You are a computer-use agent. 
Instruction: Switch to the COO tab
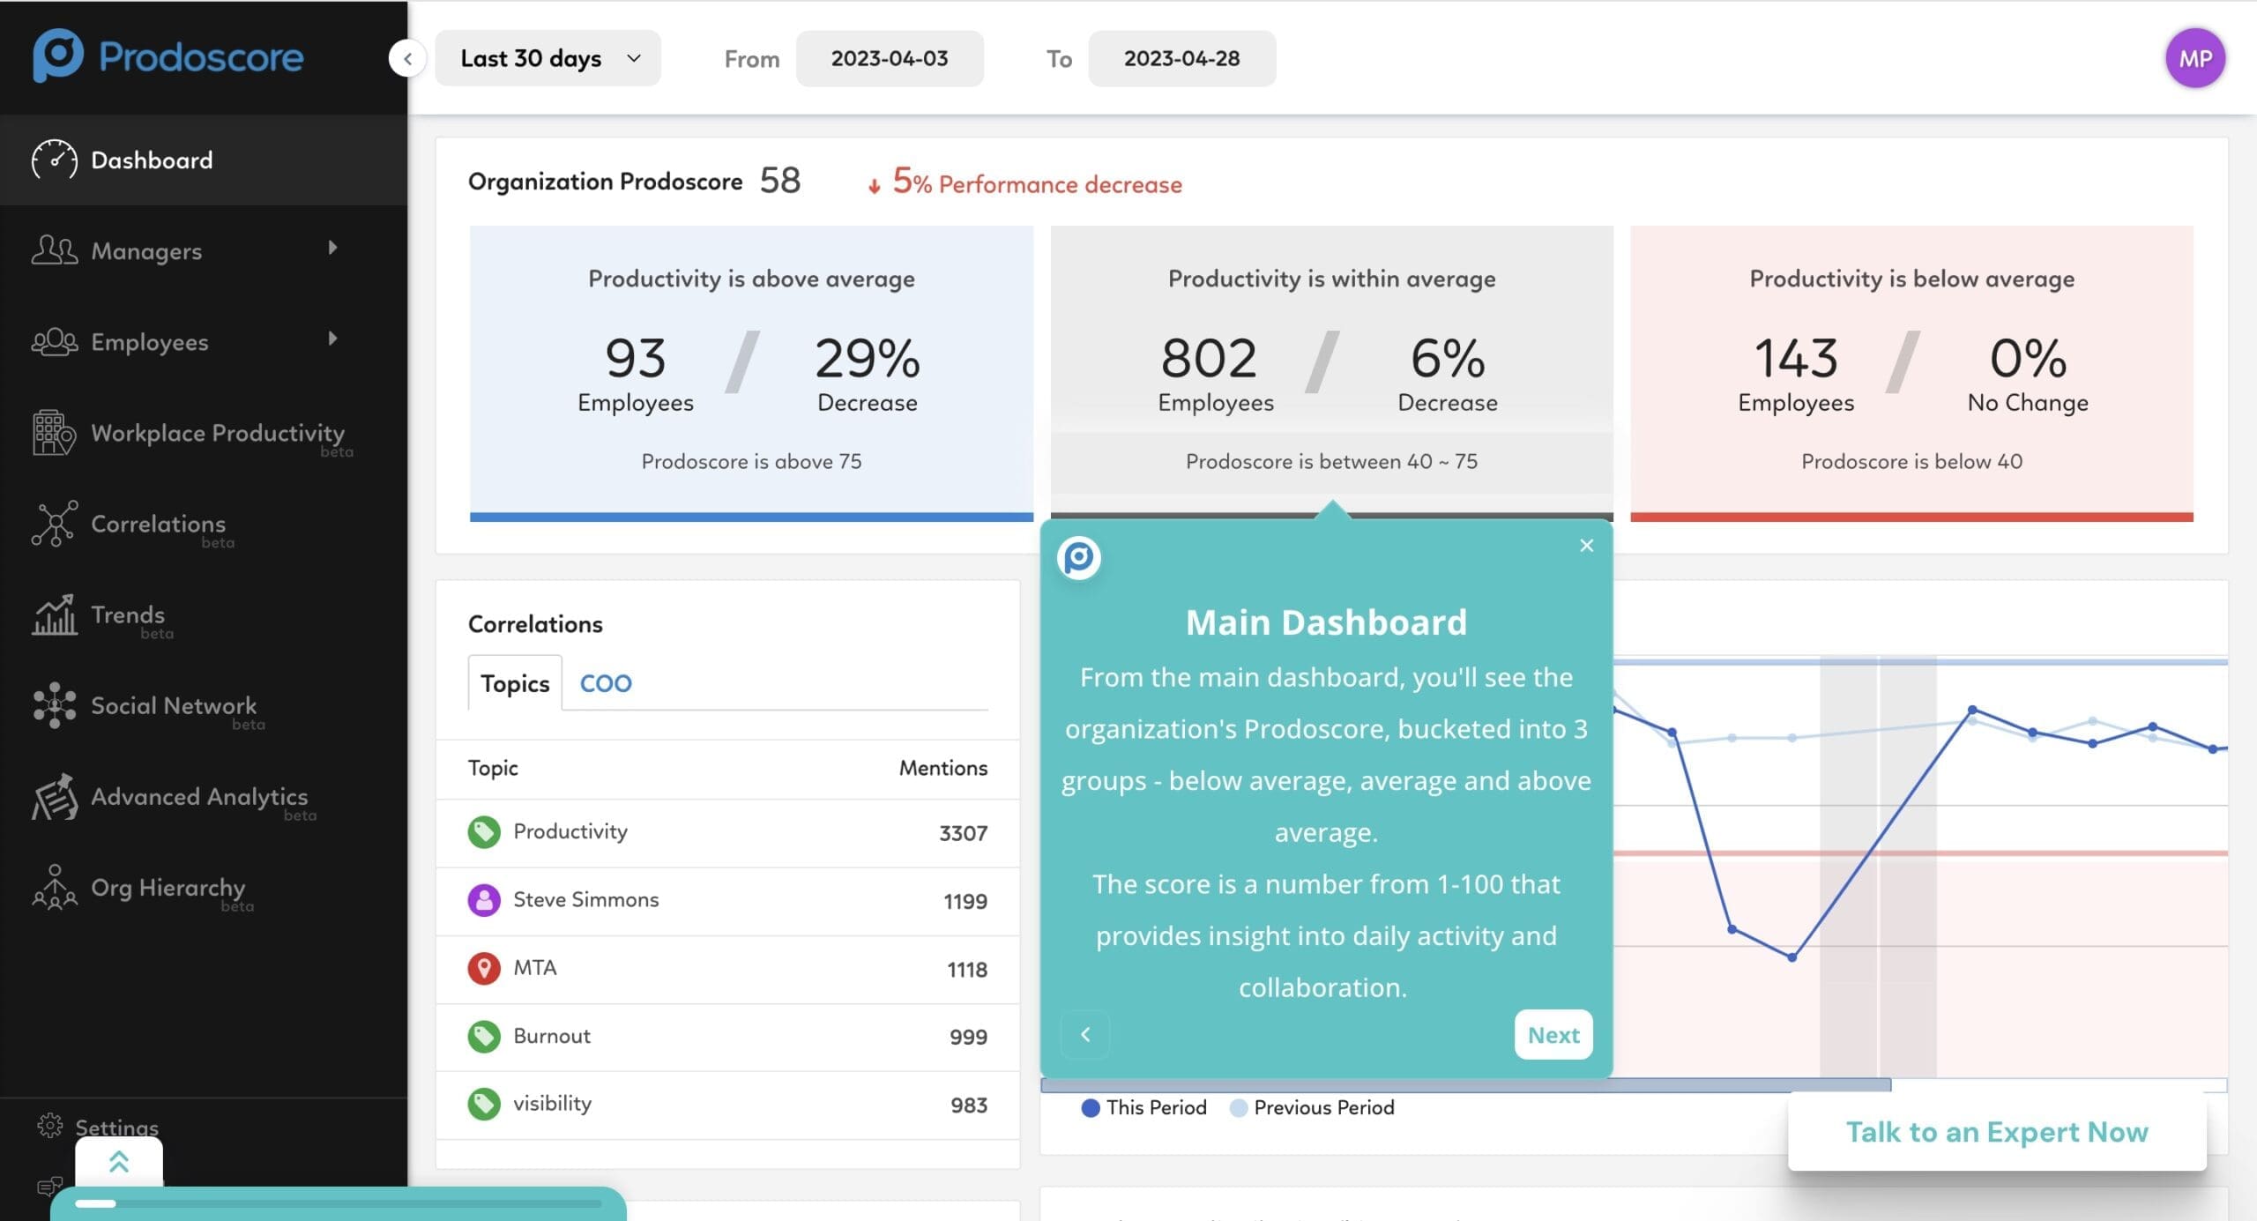606,683
